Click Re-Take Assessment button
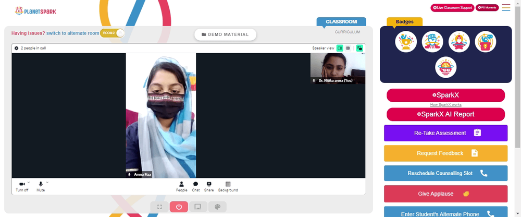521x217 pixels. pos(445,133)
